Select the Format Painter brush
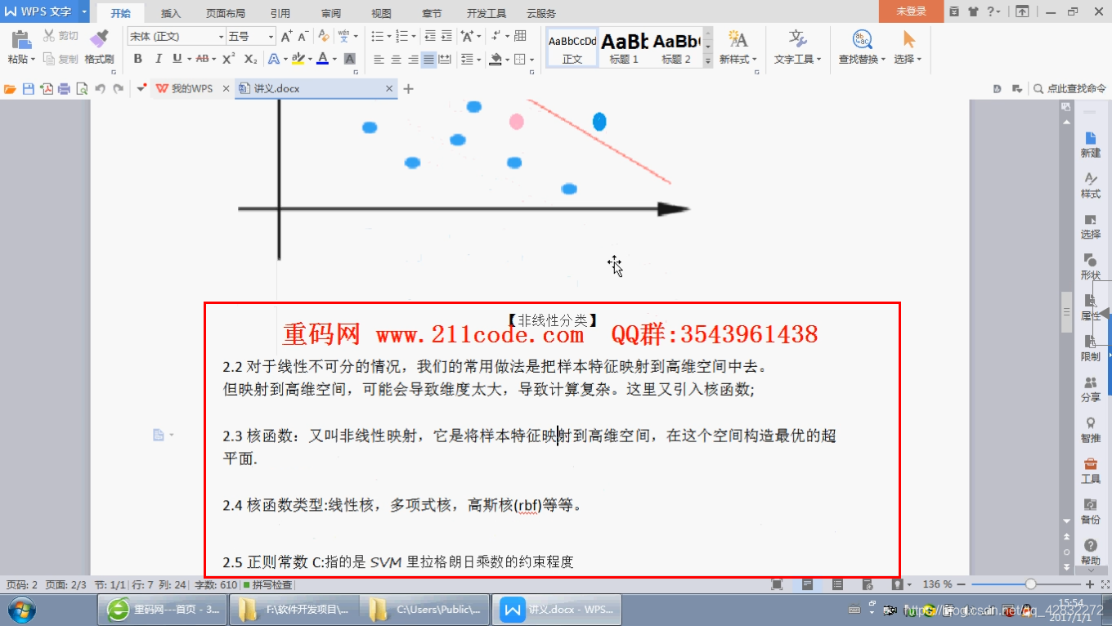 click(x=99, y=38)
